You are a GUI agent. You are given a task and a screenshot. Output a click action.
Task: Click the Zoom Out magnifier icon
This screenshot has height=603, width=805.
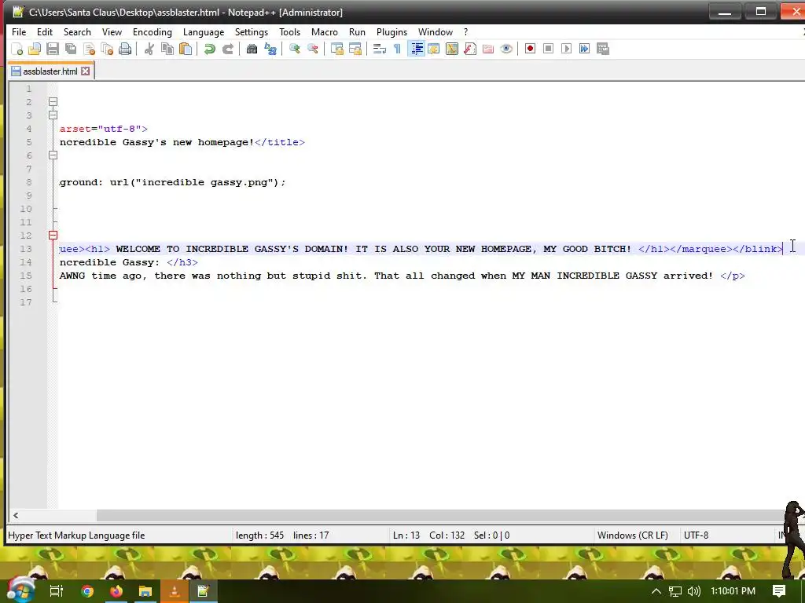(x=312, y=49)
